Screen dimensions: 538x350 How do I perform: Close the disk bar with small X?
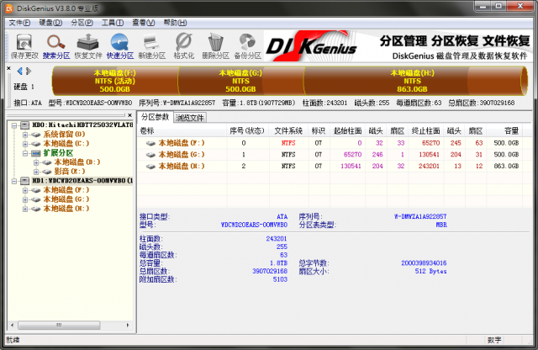click(x=9, y=68)
